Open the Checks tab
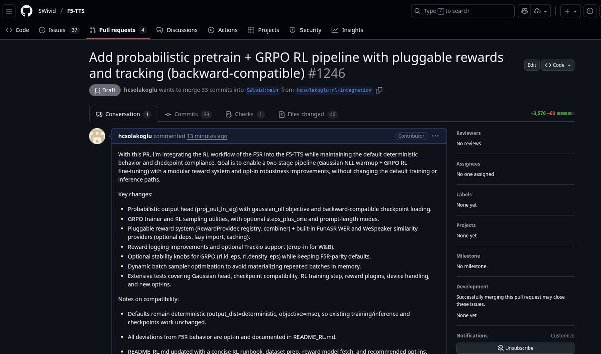601x354 pixels. pos(245,114)
